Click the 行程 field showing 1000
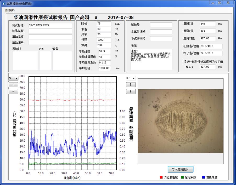The image size is (236, 185). point(104,40)
